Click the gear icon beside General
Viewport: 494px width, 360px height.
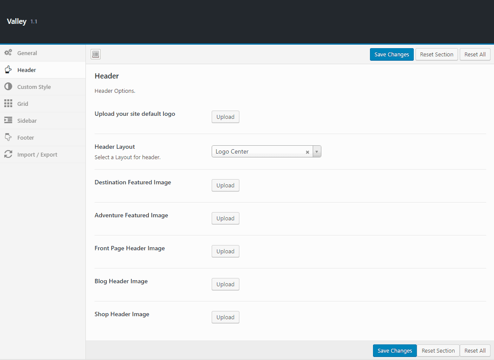[8, 52]
